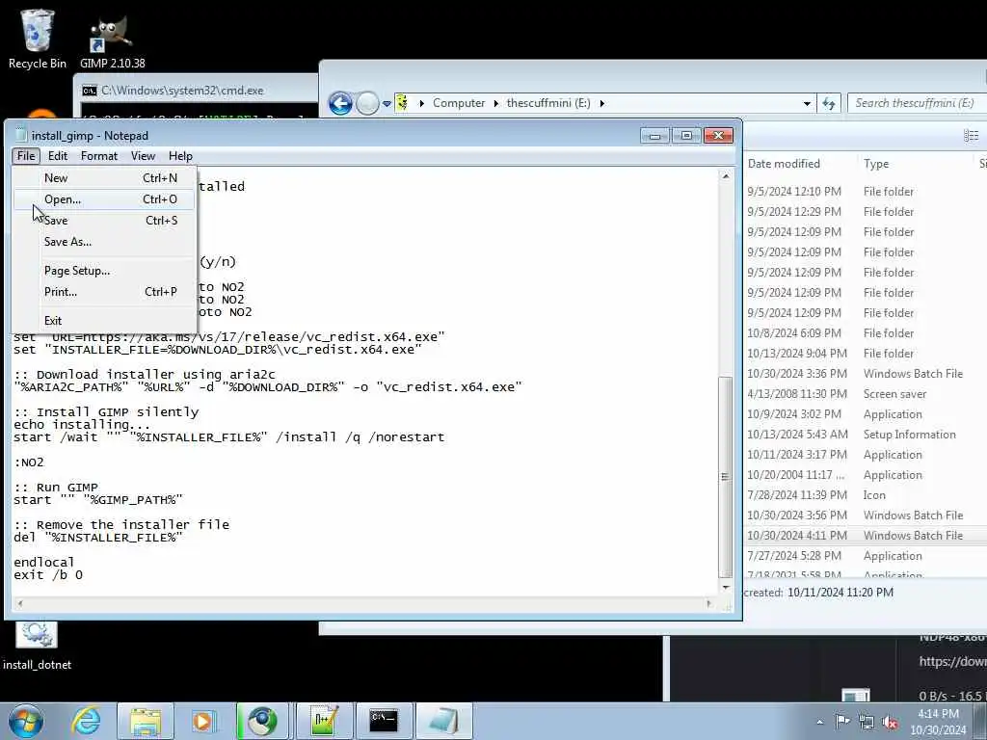The width and height of the screenshot is (987, 740).
Task: Launch GIMP 2.10.38 desktop shortcut
Action: [x=112, y=41]
